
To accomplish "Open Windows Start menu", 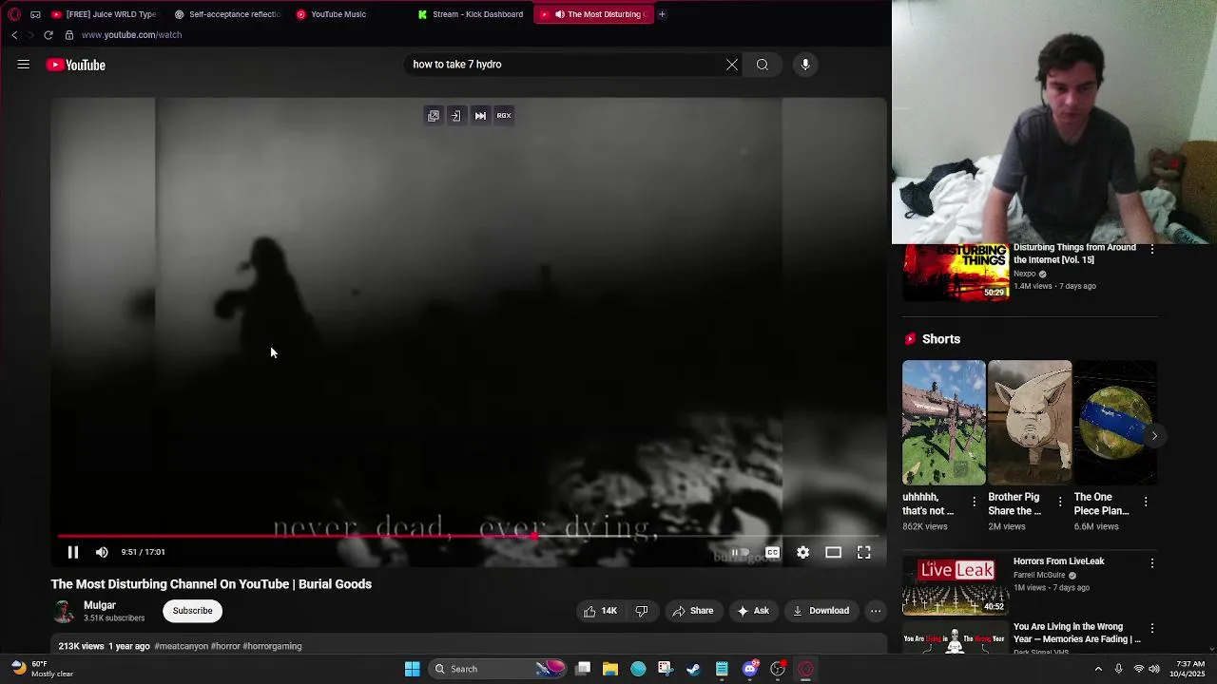I will pos(413,669).
